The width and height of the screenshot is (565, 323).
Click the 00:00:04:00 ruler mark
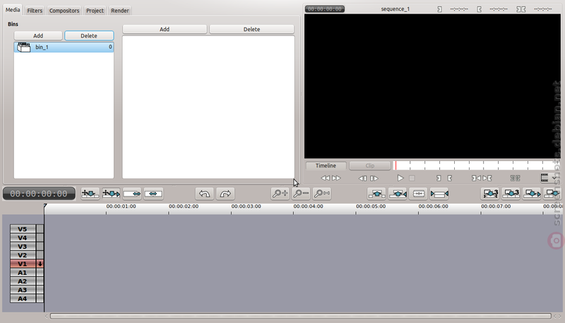point(308,206)
